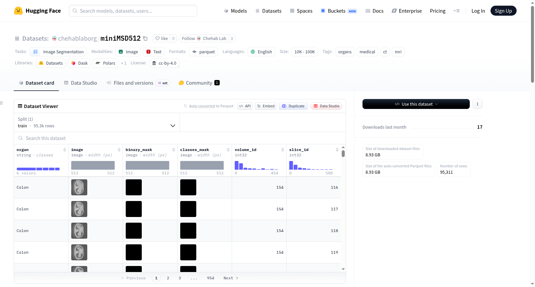Select the Dask library tag
This screenshot has width=535, height=287.
click(x=79, y=63)
